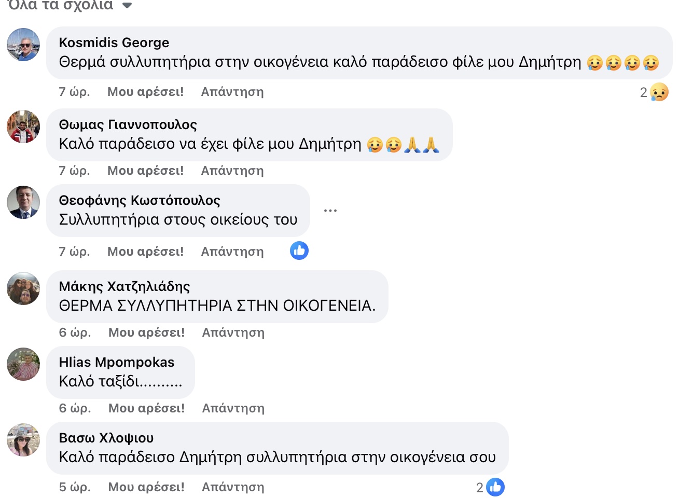
Task: Open Hlias Mpompokas name link
Action: point(117,362)
